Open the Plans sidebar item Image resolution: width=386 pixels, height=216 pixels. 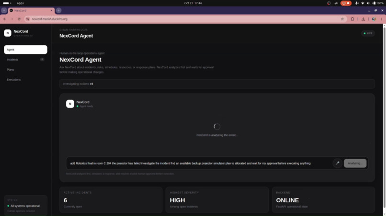click(25, 70)
